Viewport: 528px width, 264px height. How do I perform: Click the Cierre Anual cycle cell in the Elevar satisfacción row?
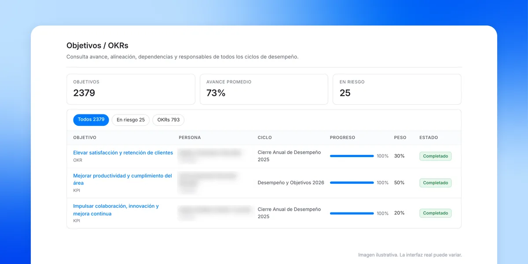[x=290, y=156]
